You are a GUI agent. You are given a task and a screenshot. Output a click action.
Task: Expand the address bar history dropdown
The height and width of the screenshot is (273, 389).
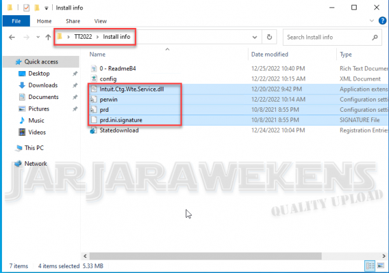coord(254,37)
